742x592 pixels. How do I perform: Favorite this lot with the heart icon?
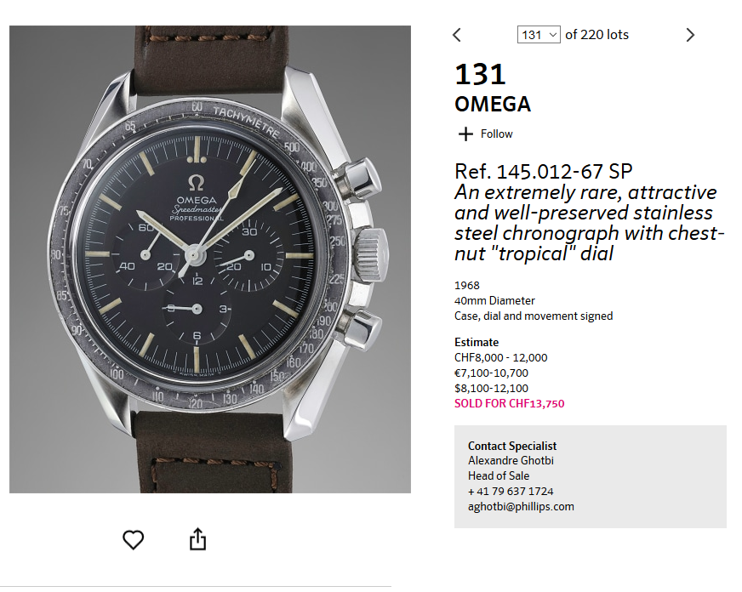point(133,539)
